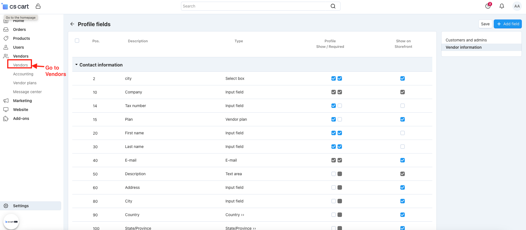Open Vendor plans submenu item
This screenshot has height=230, width=526.
pyautogui.click(x=25, y=83)
